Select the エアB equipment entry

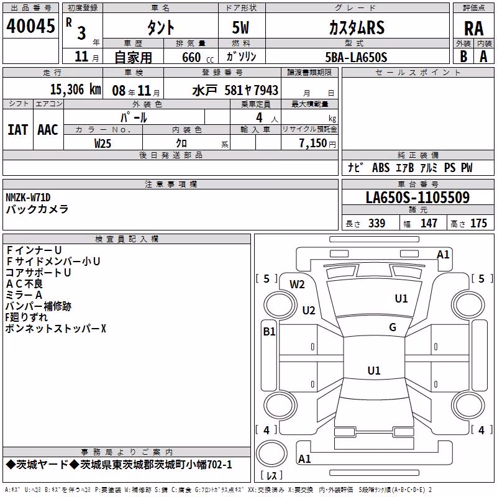(405, 168)
